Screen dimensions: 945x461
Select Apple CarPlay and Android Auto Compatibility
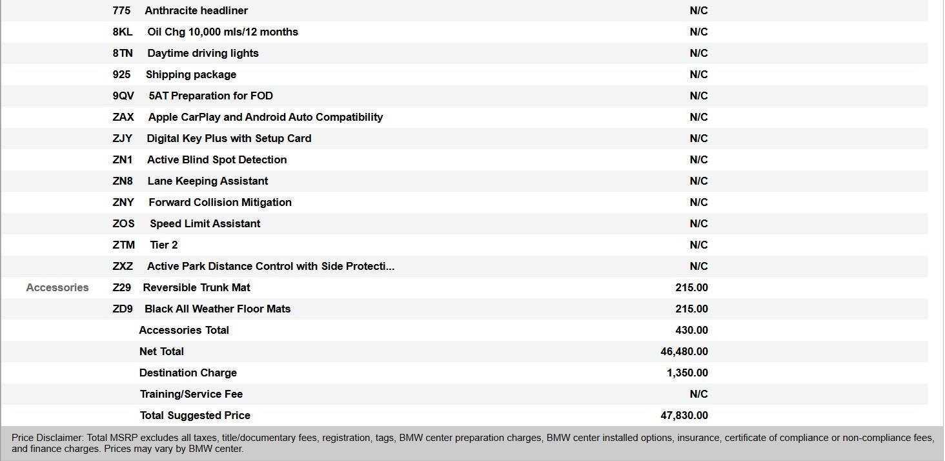(265, 117)
